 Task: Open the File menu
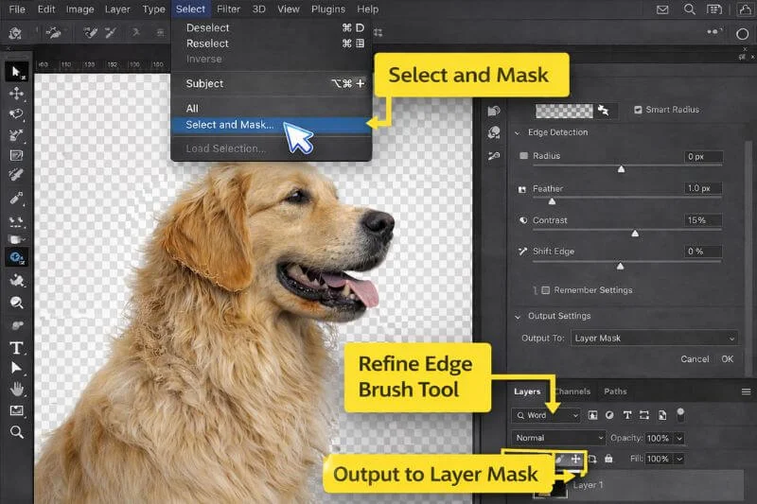point(17,9)
